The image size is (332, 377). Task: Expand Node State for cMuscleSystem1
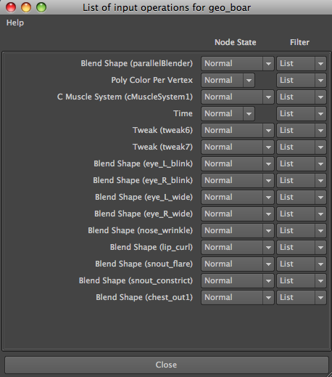click(x=238, y=97)
